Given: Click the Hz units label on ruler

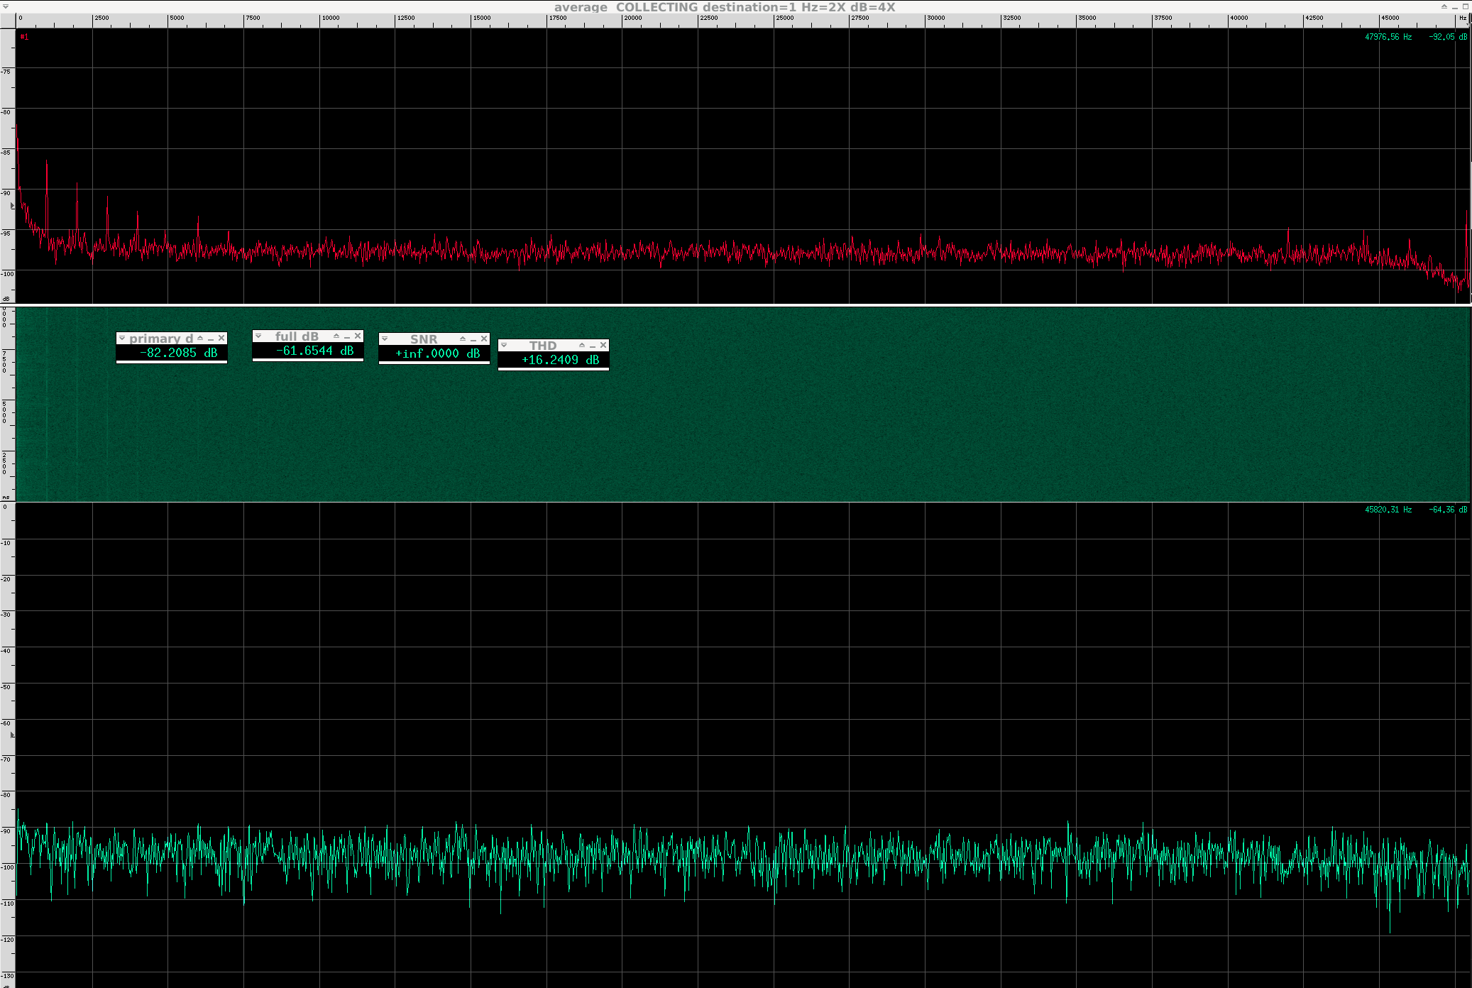Looking at the screenshot, I should pyautogui.click(x=1462, y=18).
